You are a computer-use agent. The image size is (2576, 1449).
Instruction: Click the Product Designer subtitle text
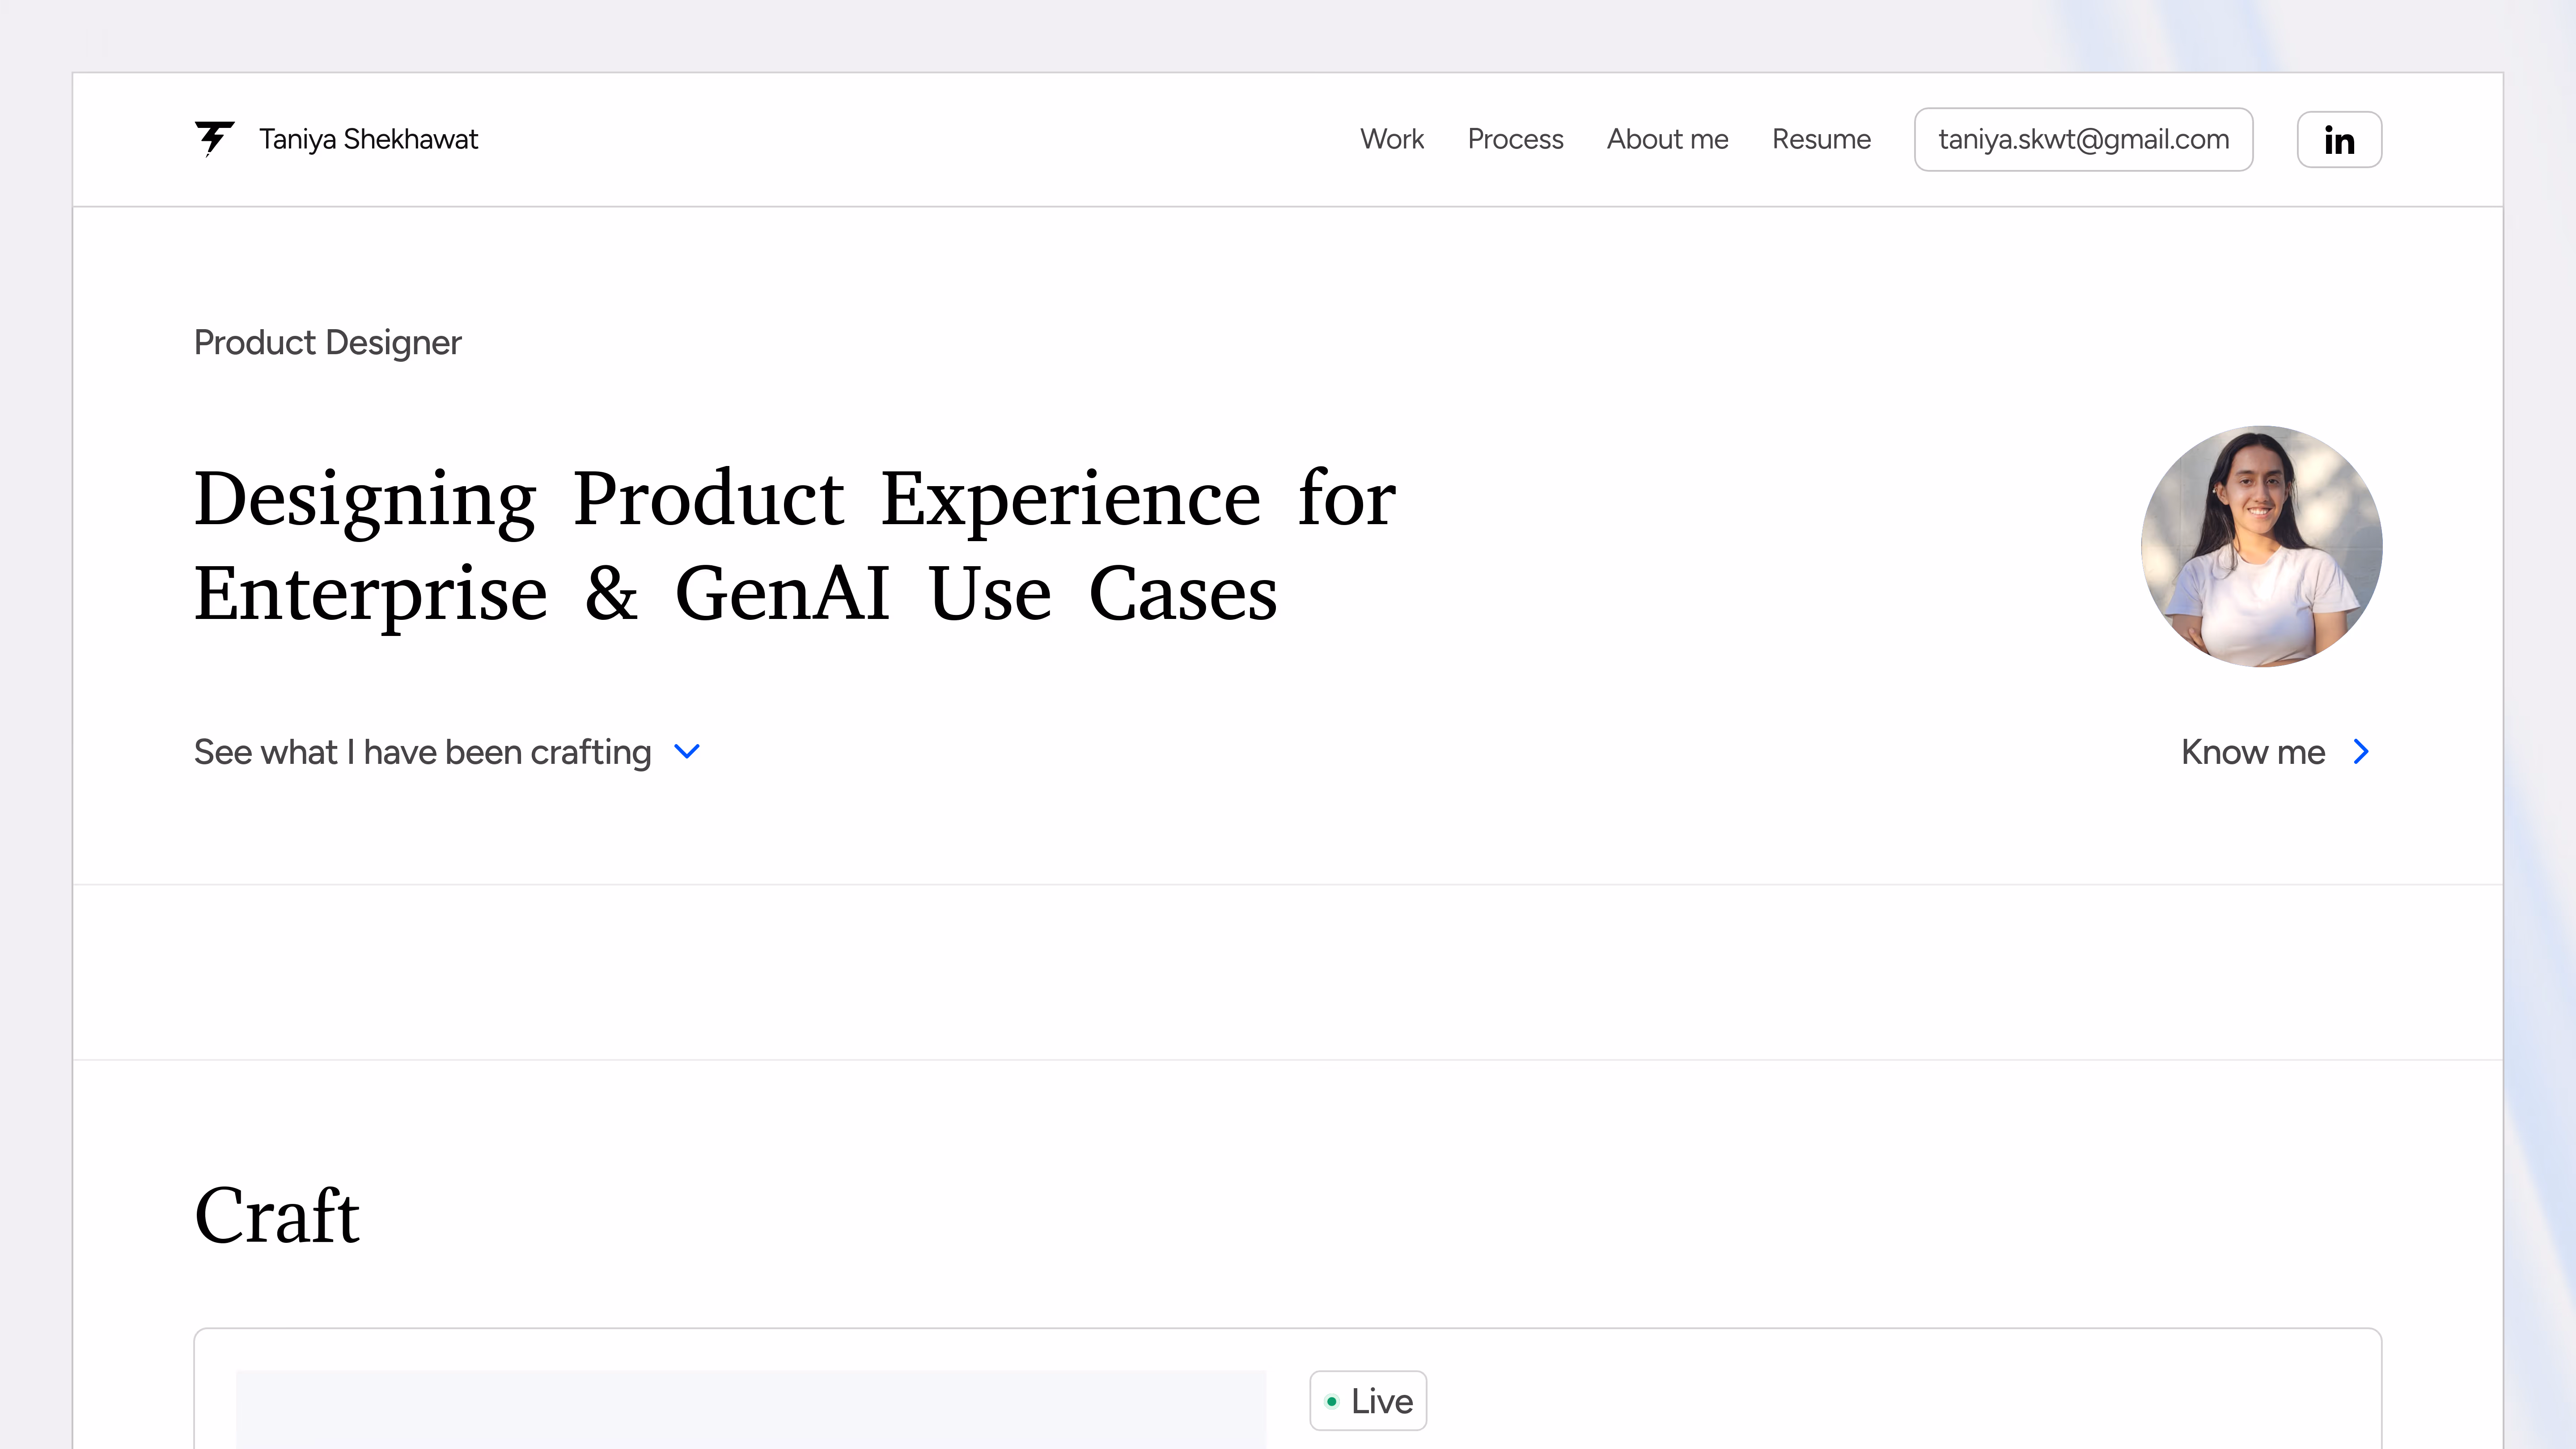click(x=327, y=343)
